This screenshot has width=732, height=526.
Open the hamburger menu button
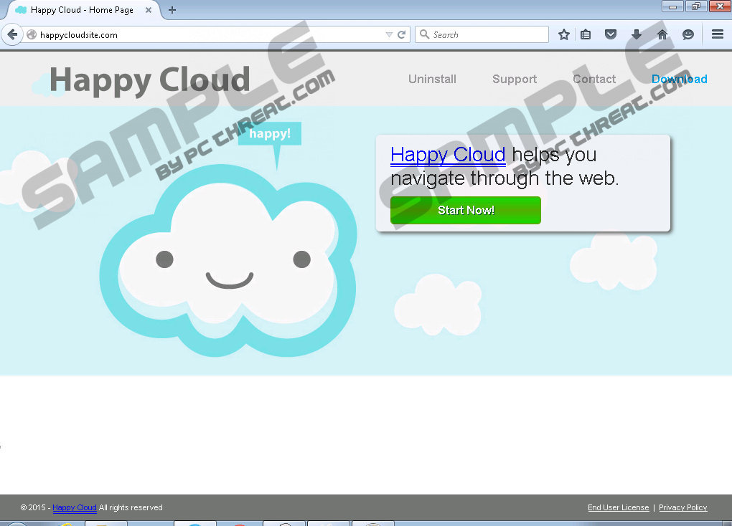(717, 34)
